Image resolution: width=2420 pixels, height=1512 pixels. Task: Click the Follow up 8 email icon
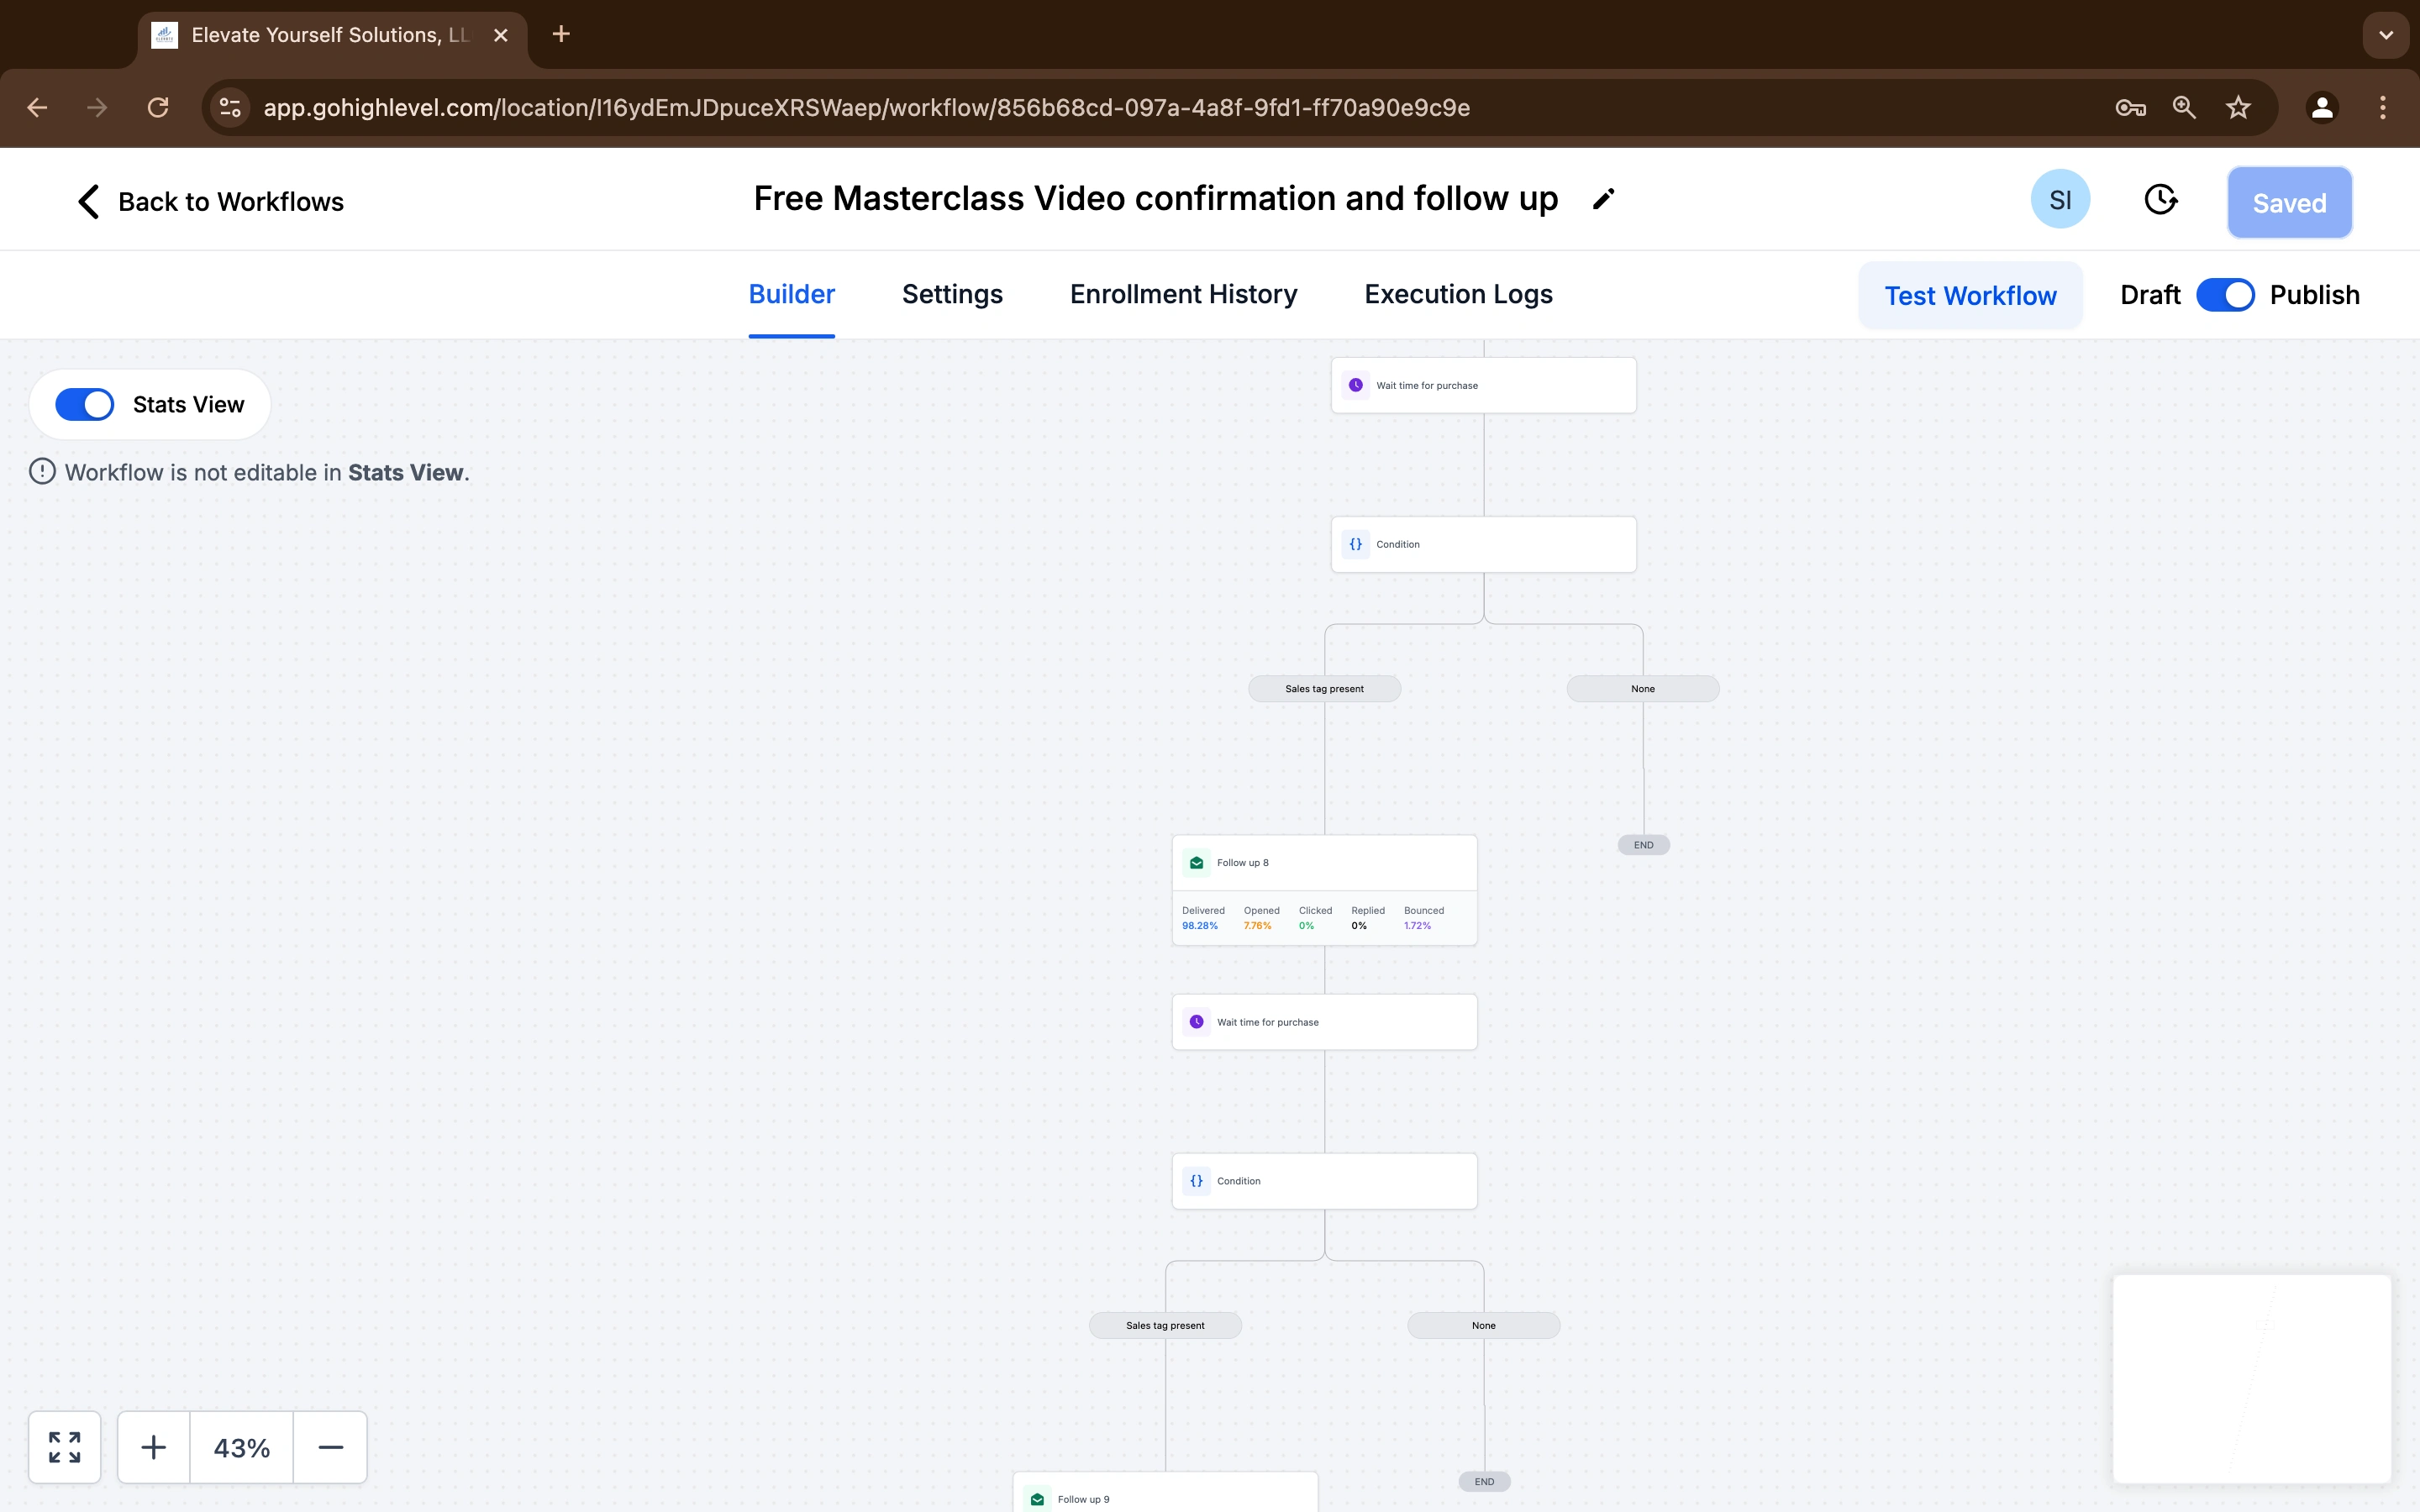point(1196,862)
